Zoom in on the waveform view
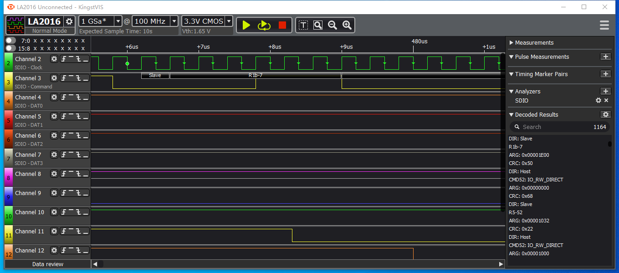Screen dimensions: 619x273 [x=347, y=25]
